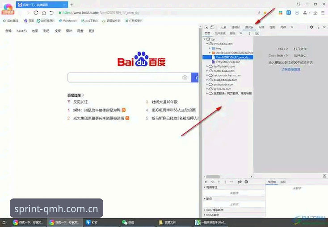Open a new tab with the plus button

point(71,4)
